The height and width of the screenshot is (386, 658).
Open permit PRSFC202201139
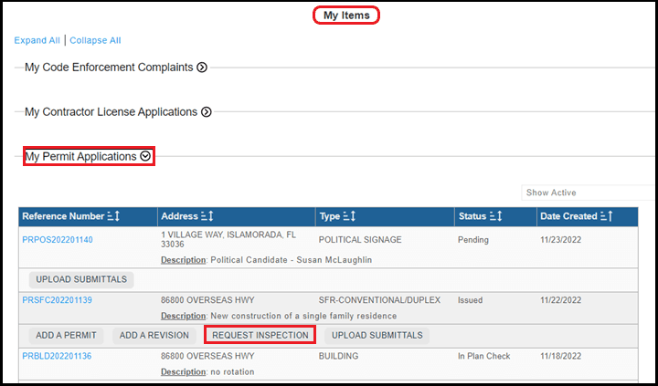point(58,299)
